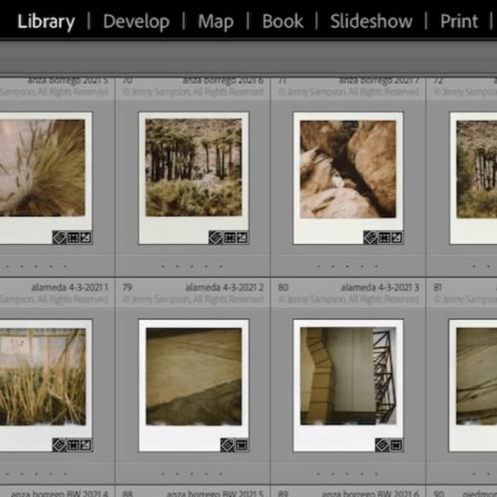Click crop badge on anza borrego 2021 6
The width and height of the screenshot is (497, 497).
(x=229, y=237)
